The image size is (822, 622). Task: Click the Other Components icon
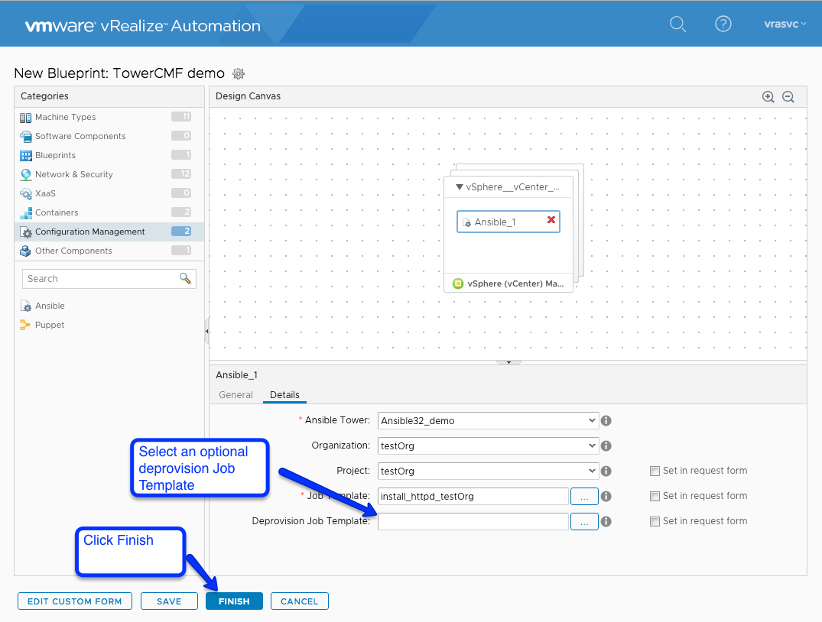click(x=26, y=251)
